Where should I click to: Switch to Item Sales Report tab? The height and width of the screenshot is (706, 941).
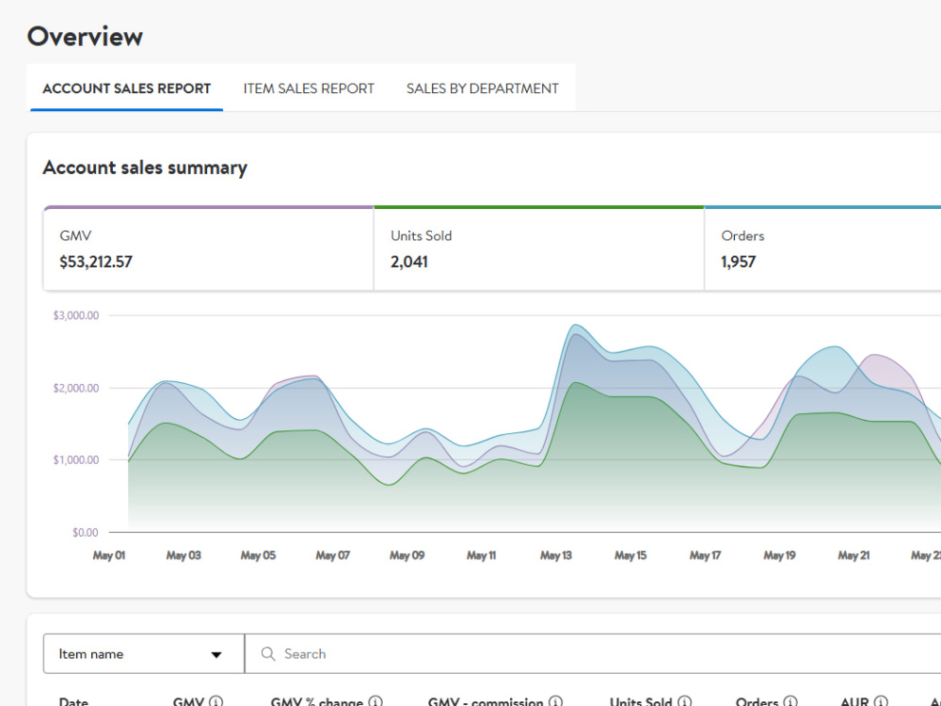(309, 88)
